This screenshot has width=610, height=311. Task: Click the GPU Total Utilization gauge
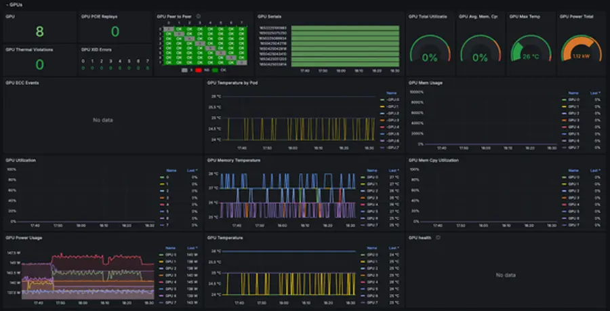tap(430, 52)
